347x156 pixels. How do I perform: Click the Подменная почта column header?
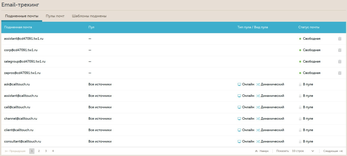click(18, 27)
